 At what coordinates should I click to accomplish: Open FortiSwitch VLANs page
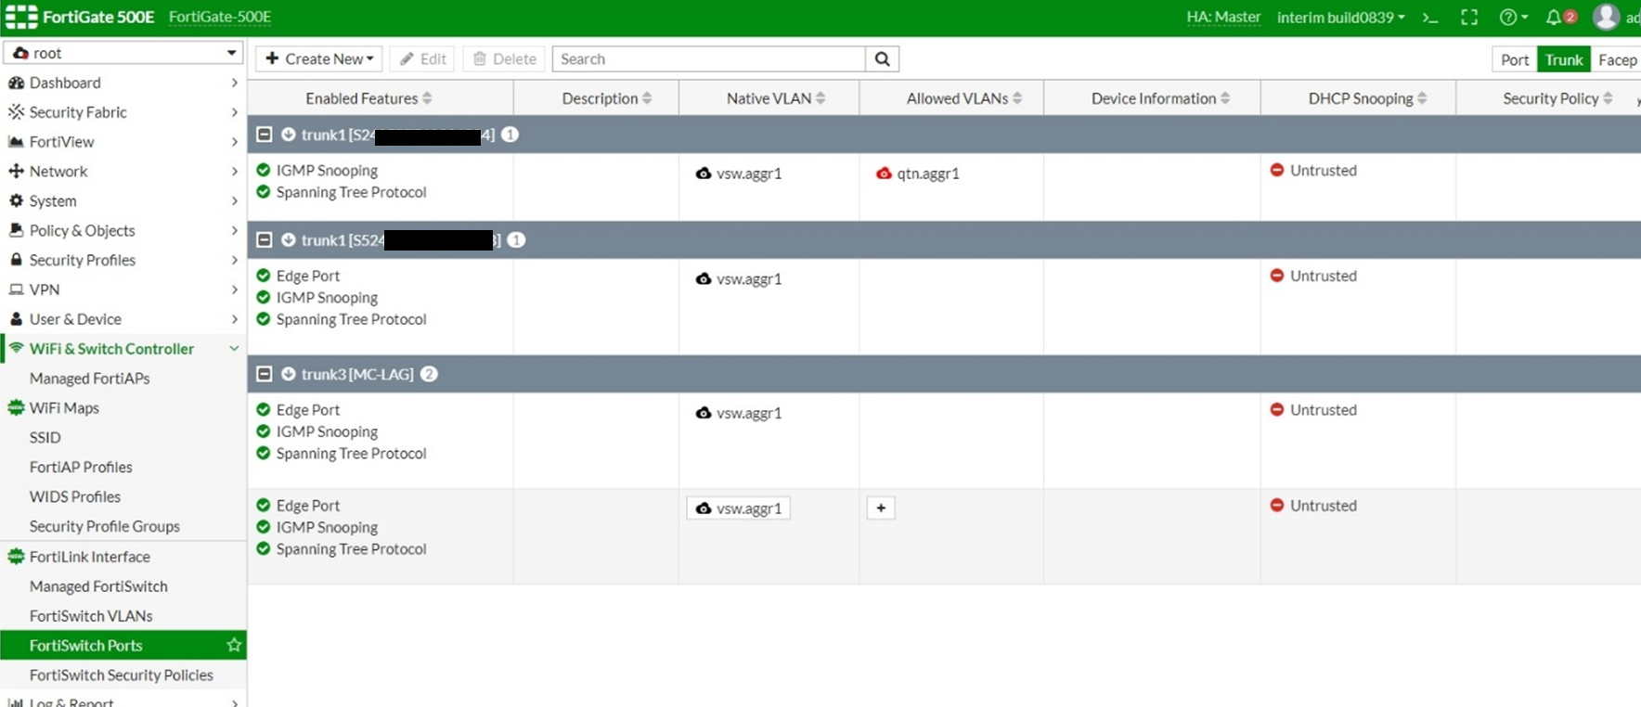pyautogui.click(x=91, y=616)
